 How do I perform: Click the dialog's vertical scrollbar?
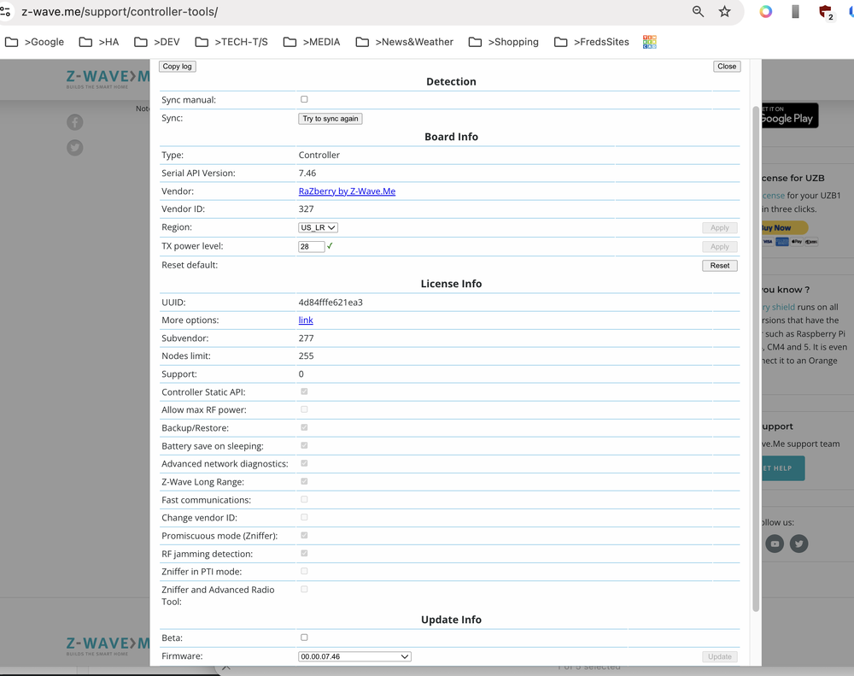tap(756, 359)
